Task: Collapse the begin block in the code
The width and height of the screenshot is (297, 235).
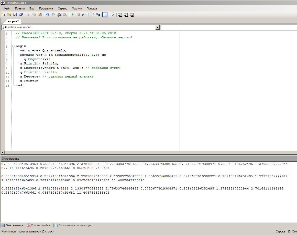Action: pos(14,46)
